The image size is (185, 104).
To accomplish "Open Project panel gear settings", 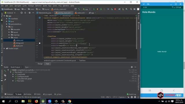I will click(x=29, y=13).
